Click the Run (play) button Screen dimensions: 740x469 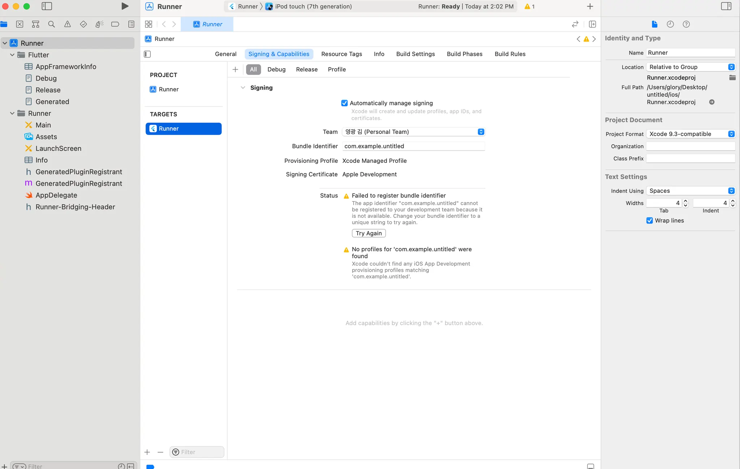tap(125, 6)
